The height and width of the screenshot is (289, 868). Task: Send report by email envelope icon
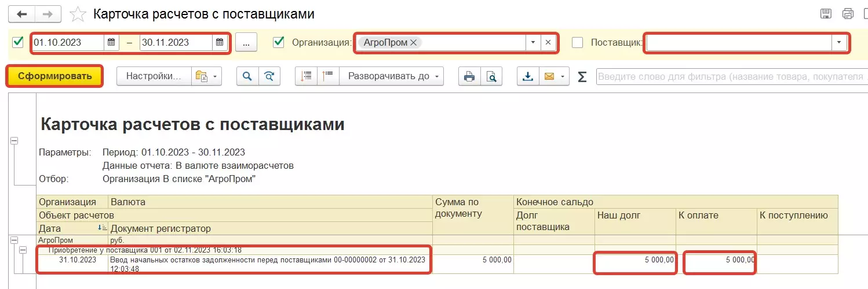(549, 76)
